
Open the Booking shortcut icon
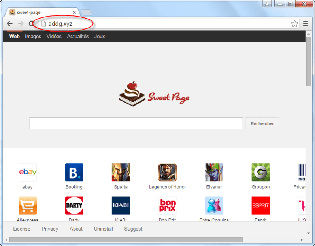tap(74, 172)
